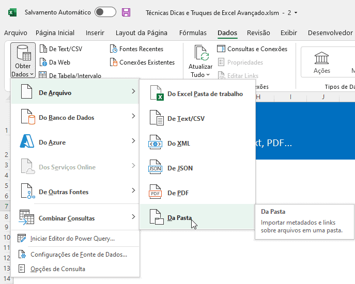The image size is (355, 284).
Task: Open Consultas e Conexões pane
Action: [252, 49]
